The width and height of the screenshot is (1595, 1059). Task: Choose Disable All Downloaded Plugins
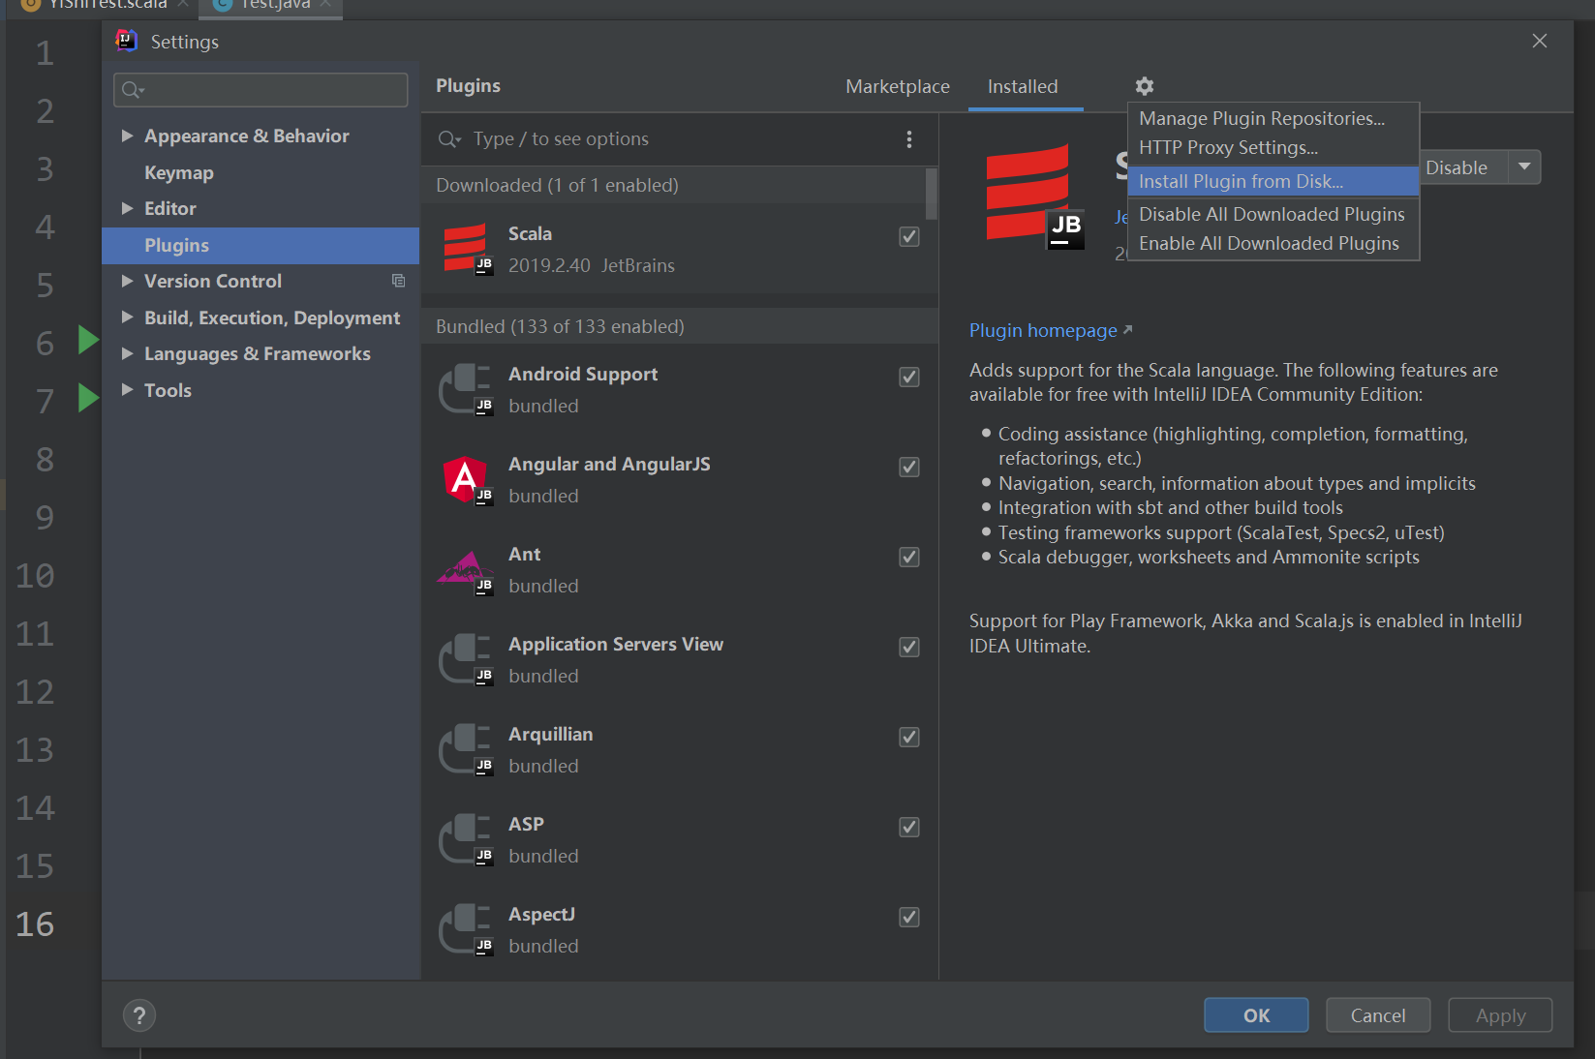[1273, 214]
